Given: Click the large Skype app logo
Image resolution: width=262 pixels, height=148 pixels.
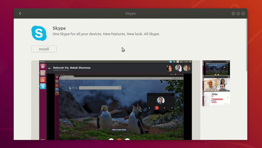Looking at the screenshot, I should (39, 33).
